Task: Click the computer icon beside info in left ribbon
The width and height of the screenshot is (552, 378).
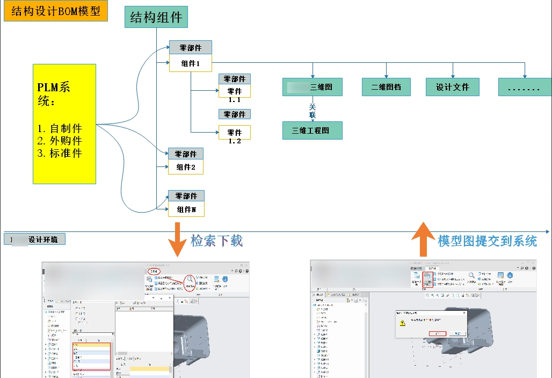Action: 216,279
